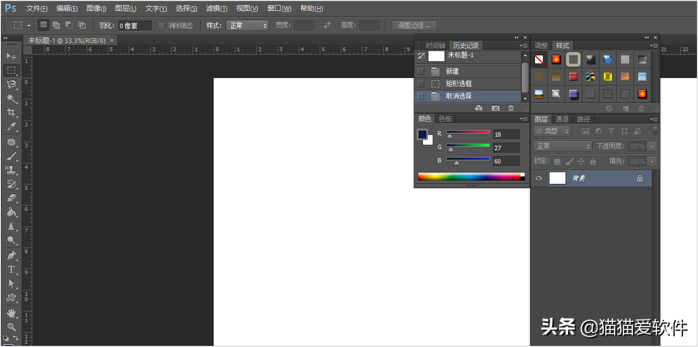Hide the 背景 layer using eye icon

[538, 178]
